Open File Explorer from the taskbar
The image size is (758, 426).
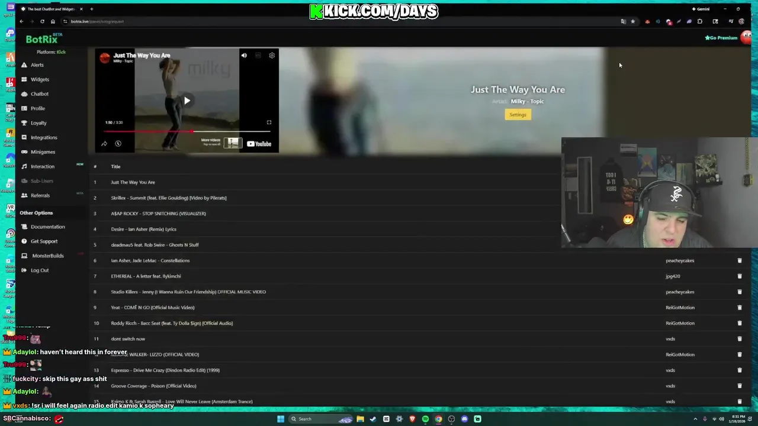(x=360, y=419)
